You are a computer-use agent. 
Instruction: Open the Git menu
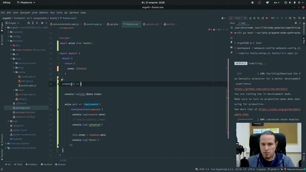66,12
